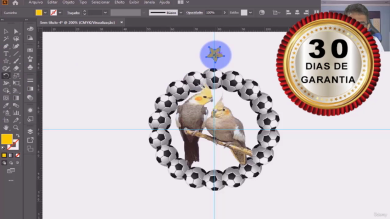Click the Traçado label link
This screenshot has width=390, height=219.
(73, 13)
